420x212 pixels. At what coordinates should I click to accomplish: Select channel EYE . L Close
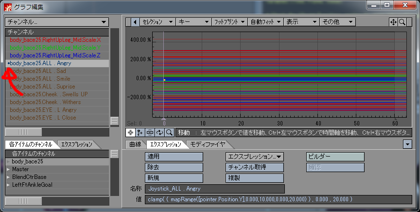pyautogui.click(x=57, y=118)
